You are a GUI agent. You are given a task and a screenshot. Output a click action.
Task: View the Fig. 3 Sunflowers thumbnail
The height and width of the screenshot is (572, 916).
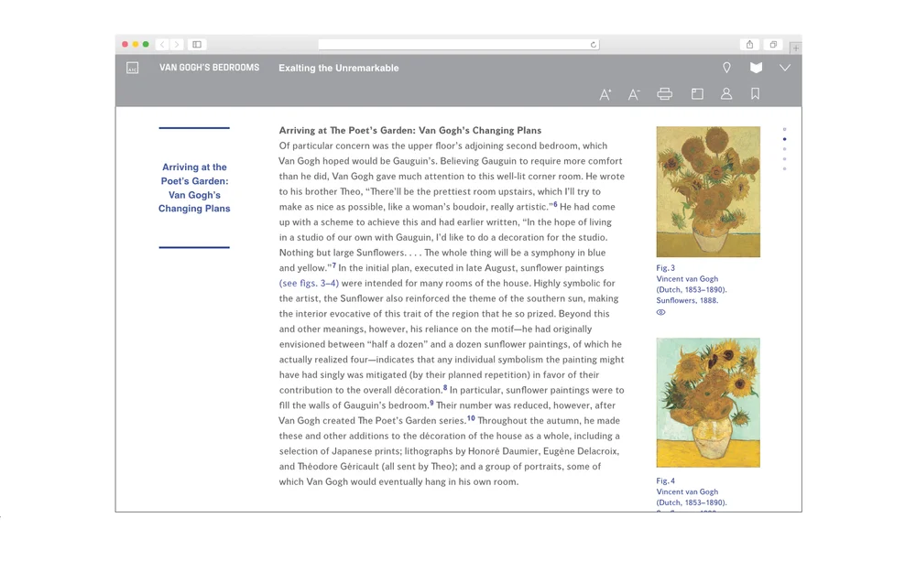pyautogui.click(x=708, y=191)
